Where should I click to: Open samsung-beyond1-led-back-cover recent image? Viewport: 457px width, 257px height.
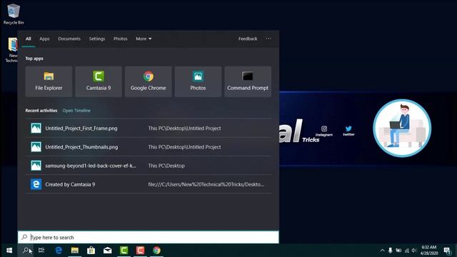(x=149, y=166)
